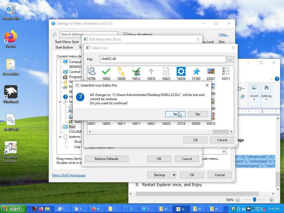This screenshot has width=284, height=213.
Task: Select icon 16798 in the icon list
Action: click(x=91, y=73)
